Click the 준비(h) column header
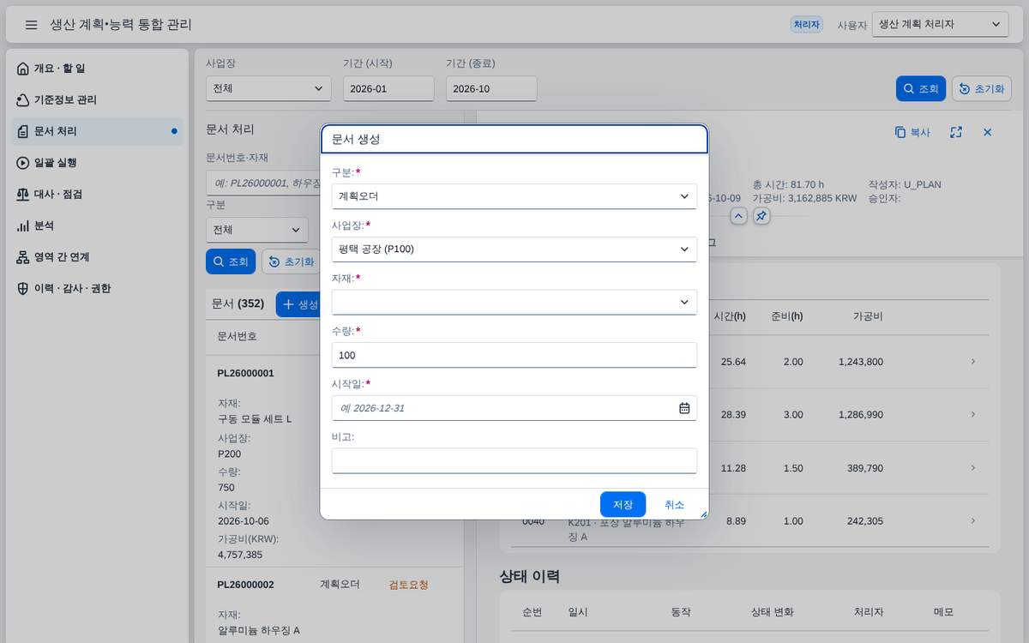This screenshot has height=643, width=1029. click(787, 316)
